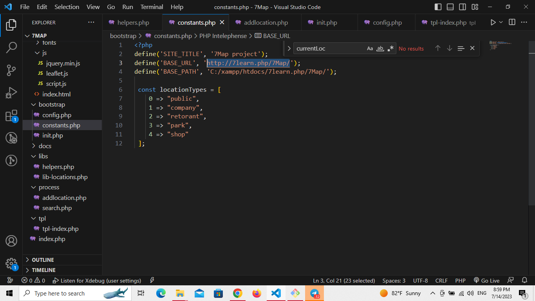Screen dimensions: 535x301
Task: Open the Terminal menu
Action: click(152, 7)
